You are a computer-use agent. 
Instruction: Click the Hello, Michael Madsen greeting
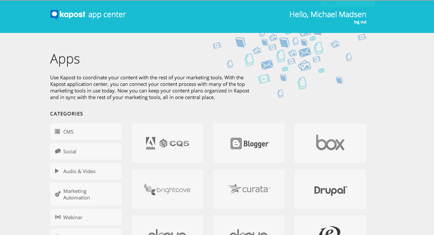click(328, 14)
